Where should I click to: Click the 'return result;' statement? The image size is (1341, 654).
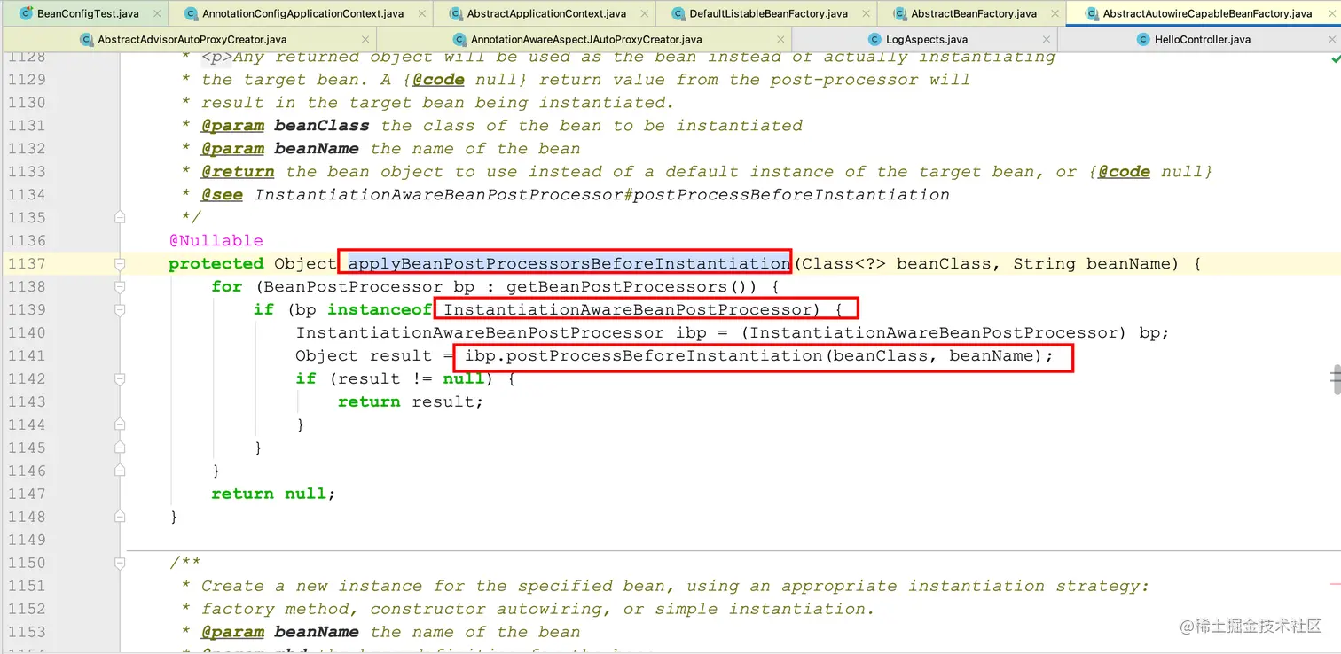411,401
